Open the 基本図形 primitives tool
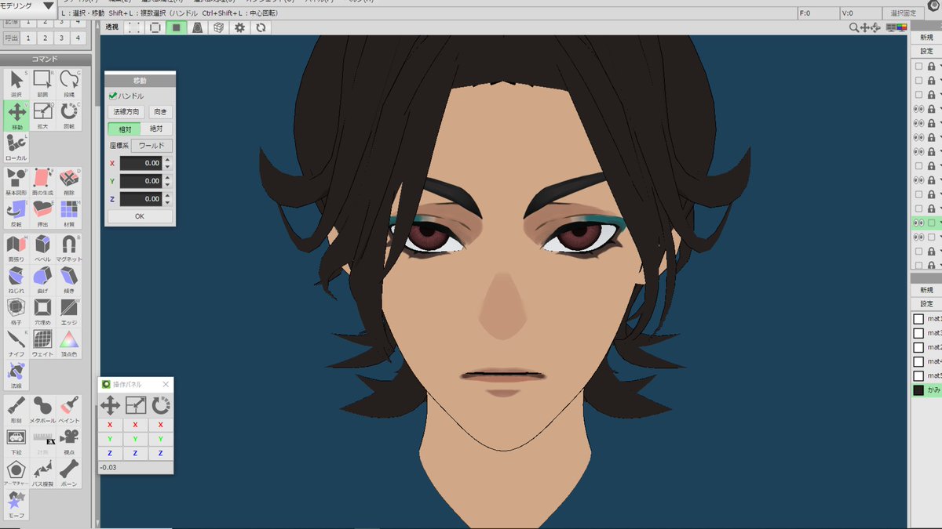The width and height of the screenshot is (942, 529). 16,182
